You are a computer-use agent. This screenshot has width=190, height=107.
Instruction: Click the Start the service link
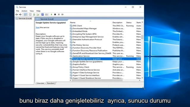click(38, 28)
